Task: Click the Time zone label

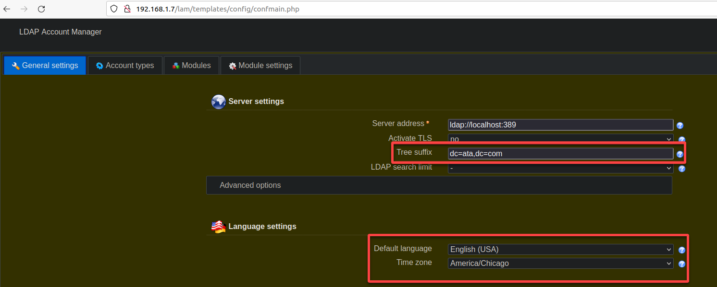Action: coord(414,263)
